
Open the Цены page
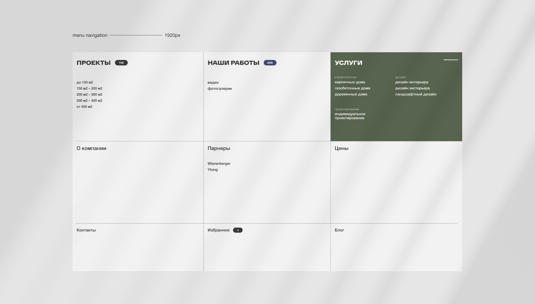click(x=341, y=148)
